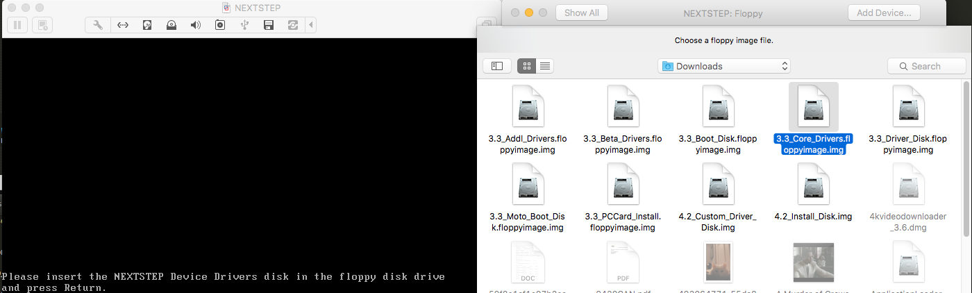Screen dimensions: 972x293
Task: Click the highlighted 3.3_Core_Drivers.floppyimage.img label
Action: 814,144
